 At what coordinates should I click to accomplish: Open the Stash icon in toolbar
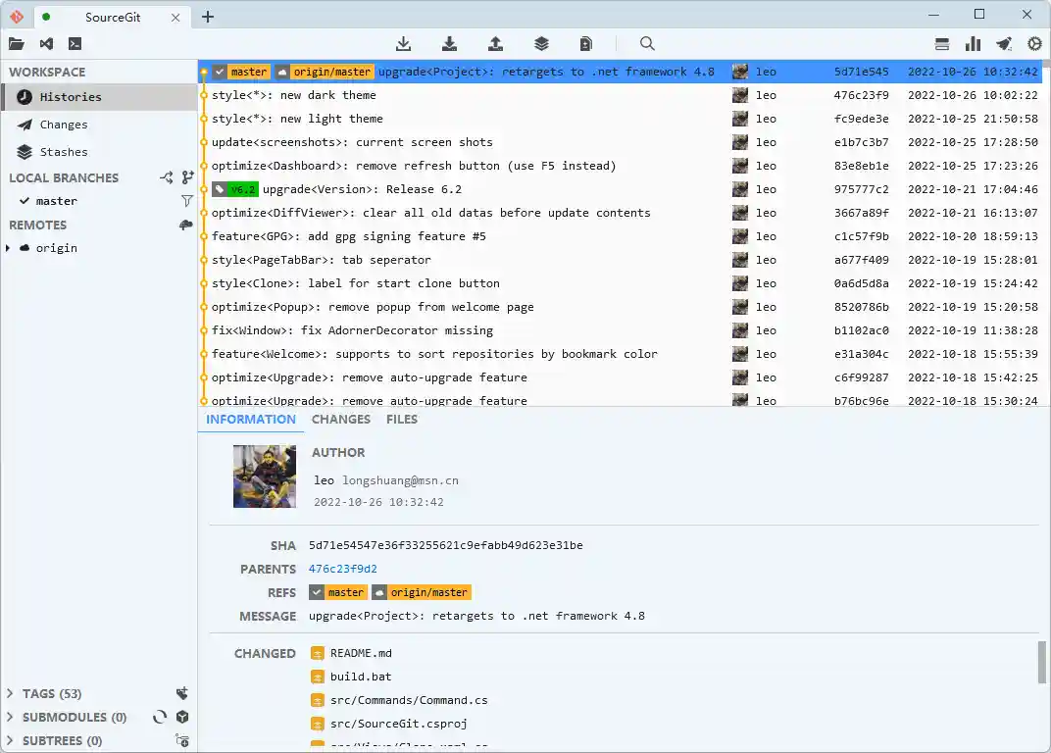point(541,43)
